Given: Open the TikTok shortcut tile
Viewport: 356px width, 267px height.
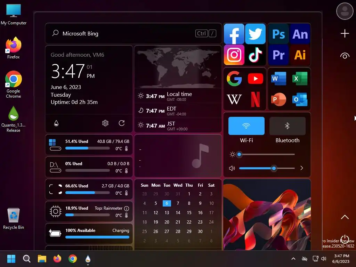Looking at the screenshot, I should coord(255,55).
